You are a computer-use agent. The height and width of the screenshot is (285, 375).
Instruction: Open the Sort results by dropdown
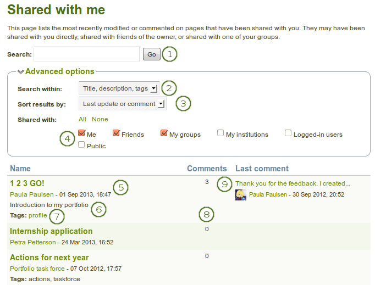(x=123, y=103)
